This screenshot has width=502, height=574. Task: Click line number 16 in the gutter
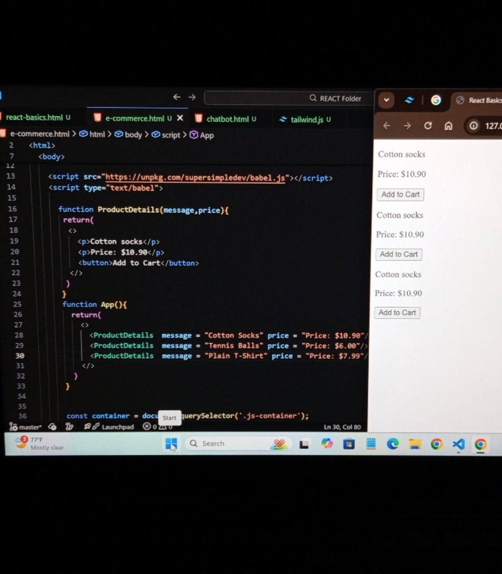tap(12, 209)
